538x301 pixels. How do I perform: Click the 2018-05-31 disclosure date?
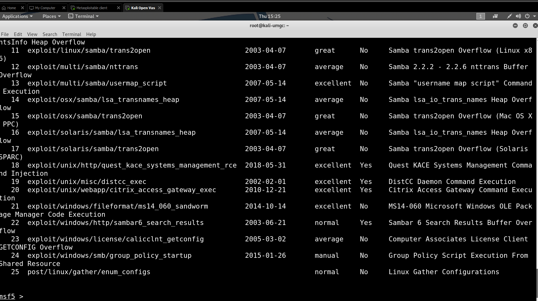click(x=266, y=165)
